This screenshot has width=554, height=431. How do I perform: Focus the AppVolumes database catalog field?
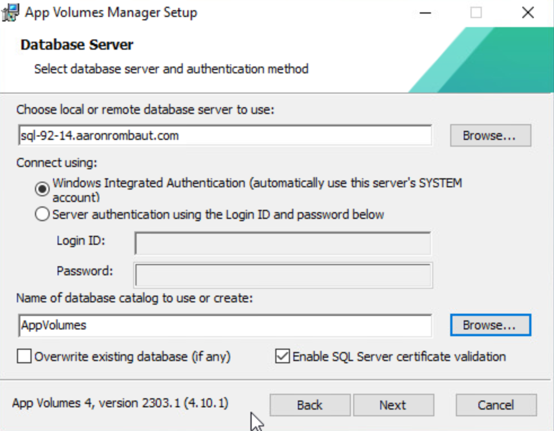225,325
